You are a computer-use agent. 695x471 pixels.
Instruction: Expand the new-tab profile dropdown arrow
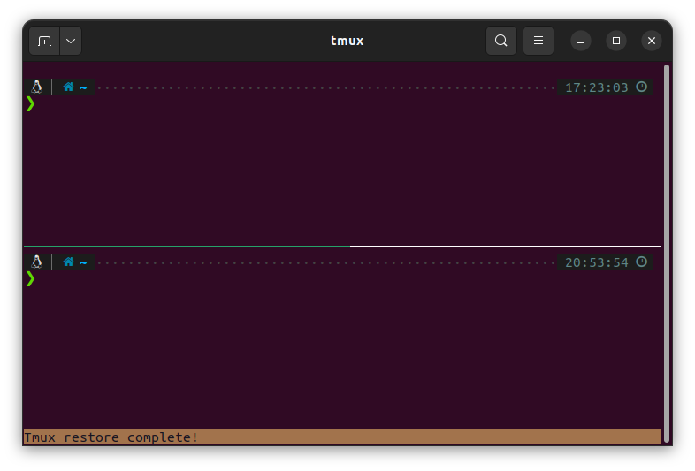click(71, 41)
